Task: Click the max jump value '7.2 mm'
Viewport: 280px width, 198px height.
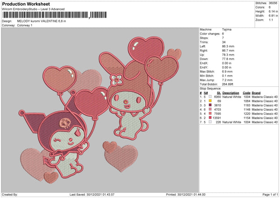Action: (227, 80)
